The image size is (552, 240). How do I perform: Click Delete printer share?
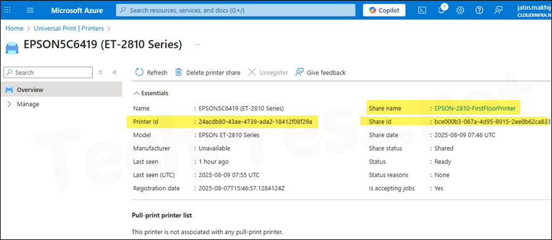207,73
